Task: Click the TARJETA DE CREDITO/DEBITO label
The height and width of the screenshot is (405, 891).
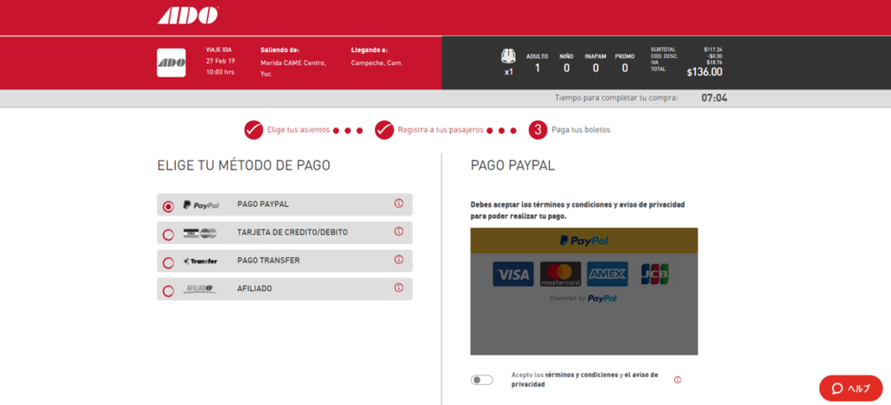Action: pyautogui.click(x=292, y=233)
